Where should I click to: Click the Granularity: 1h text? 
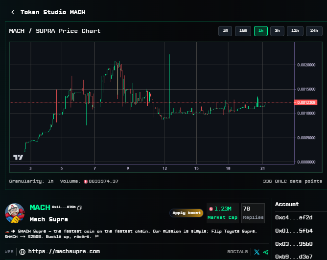(31, 181)
